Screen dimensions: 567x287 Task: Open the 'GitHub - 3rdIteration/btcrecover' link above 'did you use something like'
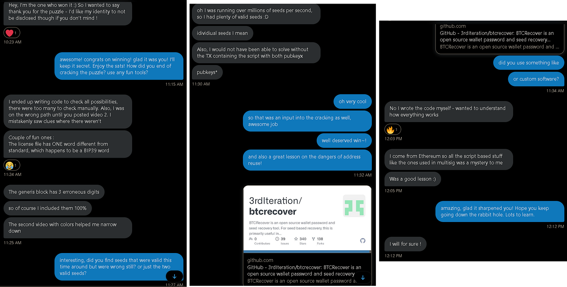pos(497,36)
